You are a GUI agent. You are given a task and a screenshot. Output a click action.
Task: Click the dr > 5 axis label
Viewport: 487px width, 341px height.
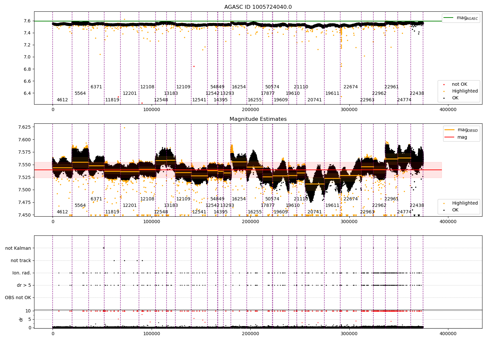[24, 285]
